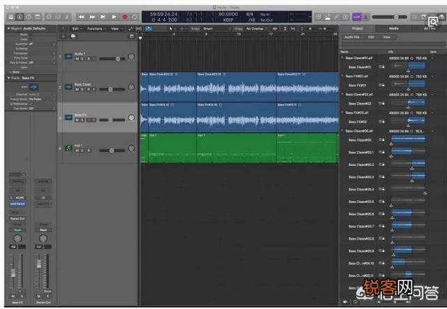
Task: Start playback with the Play button
Action: click(114, 17)
